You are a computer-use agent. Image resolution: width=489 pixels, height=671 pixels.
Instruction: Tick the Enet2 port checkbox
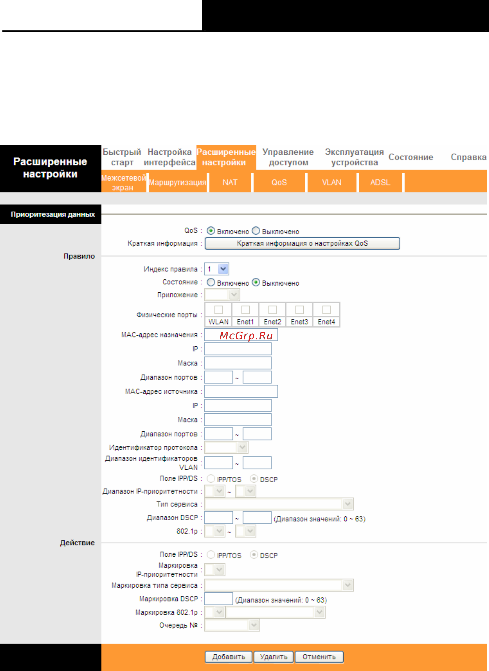pos(272,310)
